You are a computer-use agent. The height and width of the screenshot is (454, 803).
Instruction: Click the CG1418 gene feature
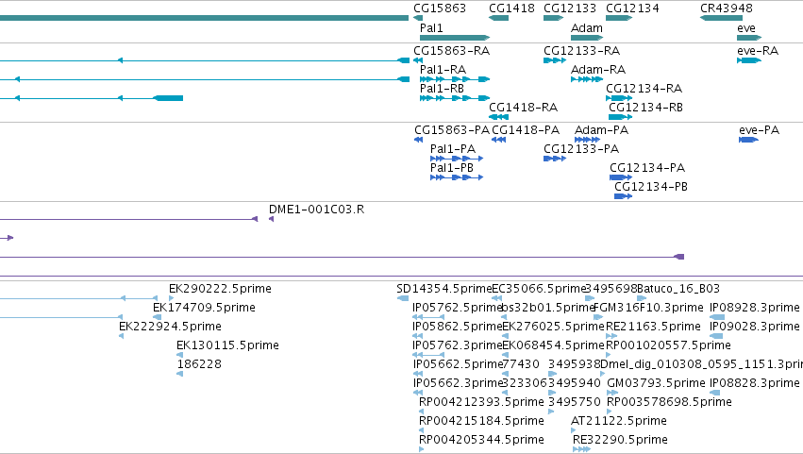pos(499,18)
